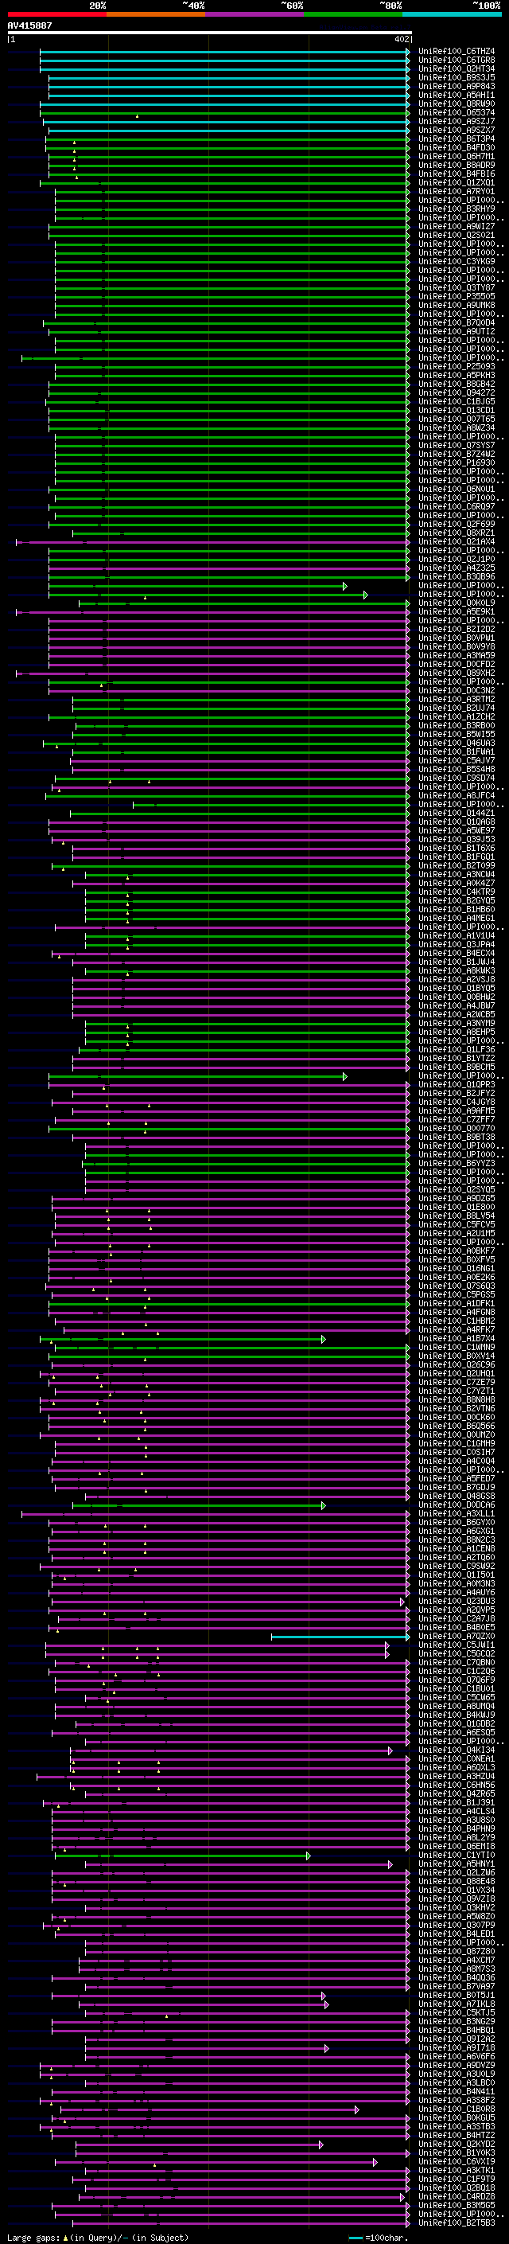This screenshot has height=2244, width=509.
Task: Select hit label UniRef100_Q0K0L9
Action: [x=456, y=603]
